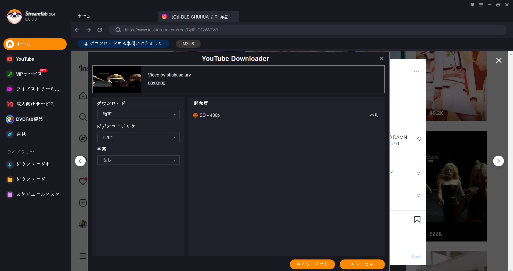Screen dimensions: 513x271
Task: Click the 不明 size text
Action: 374,115
